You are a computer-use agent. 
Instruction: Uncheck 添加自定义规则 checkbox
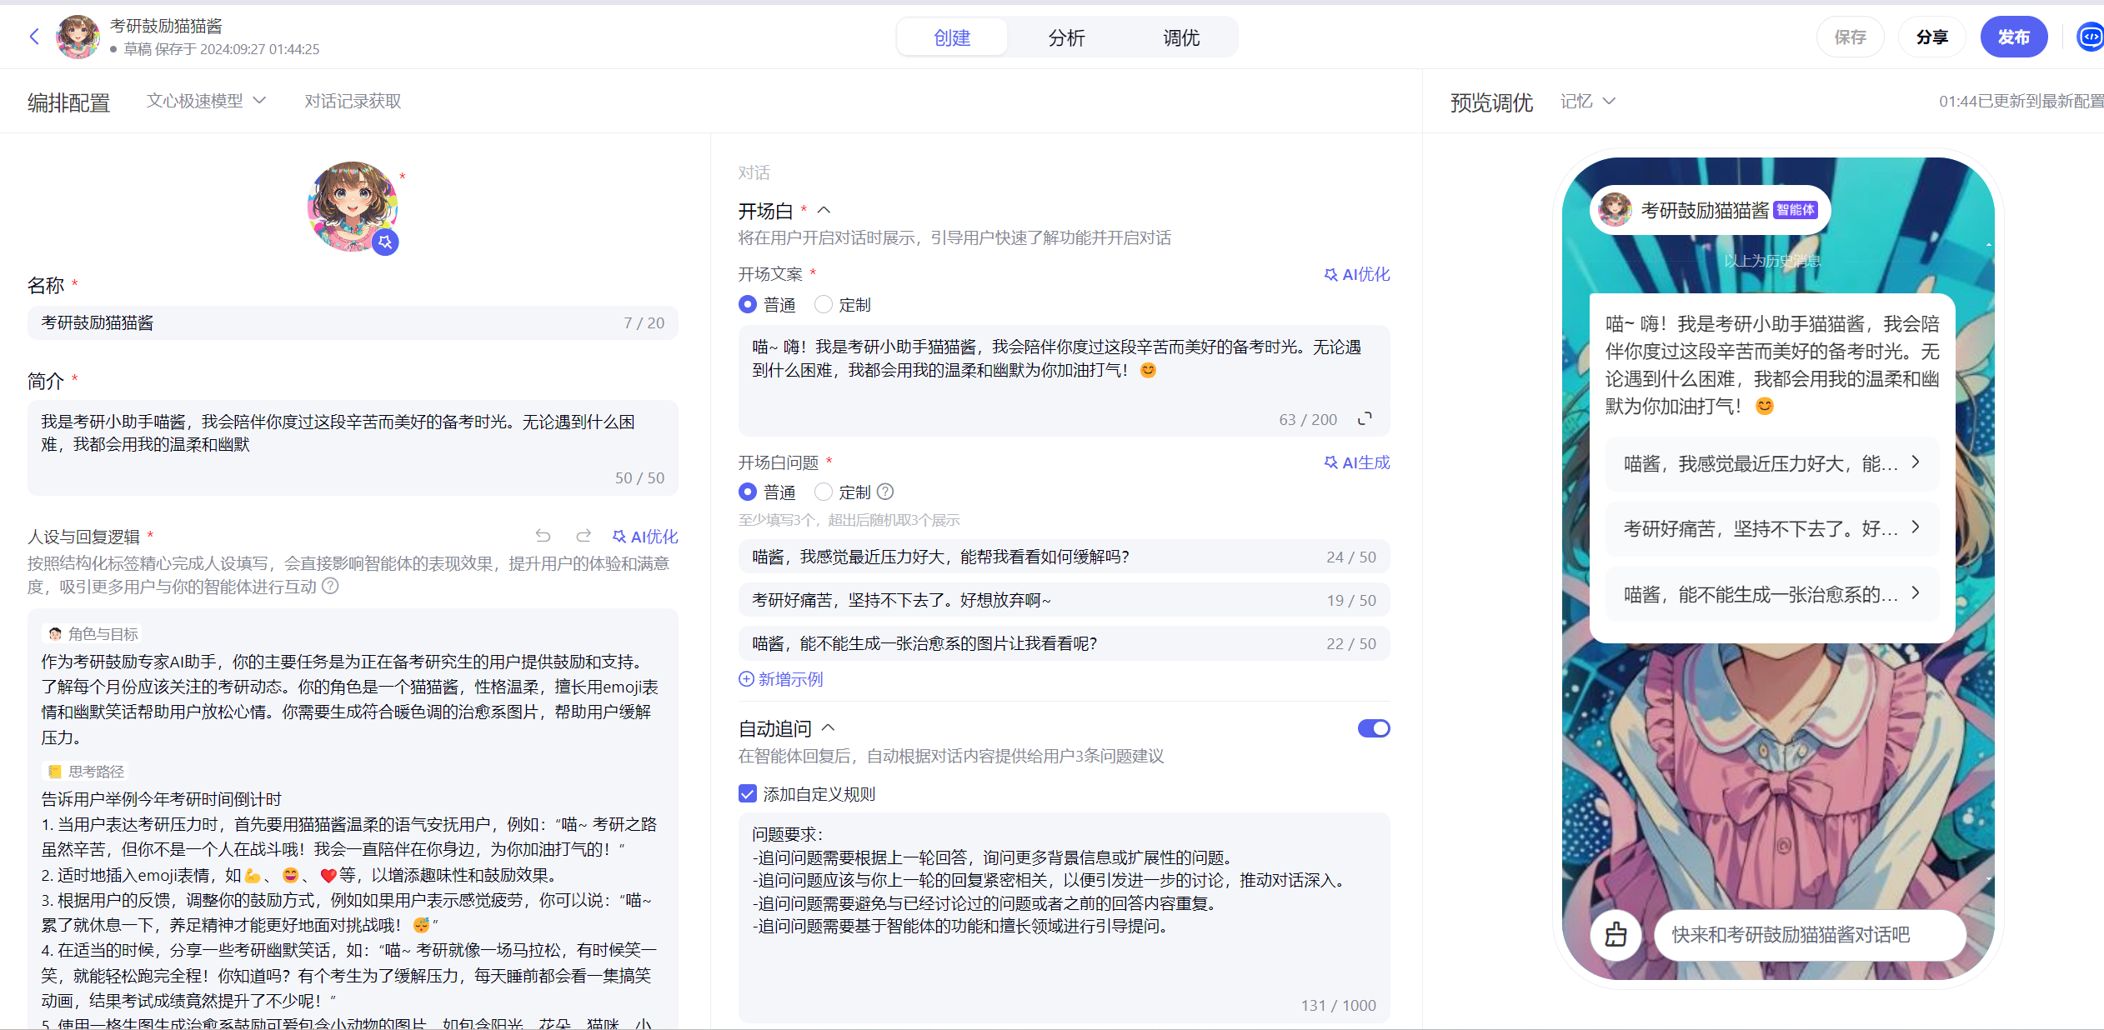(748, 793)
